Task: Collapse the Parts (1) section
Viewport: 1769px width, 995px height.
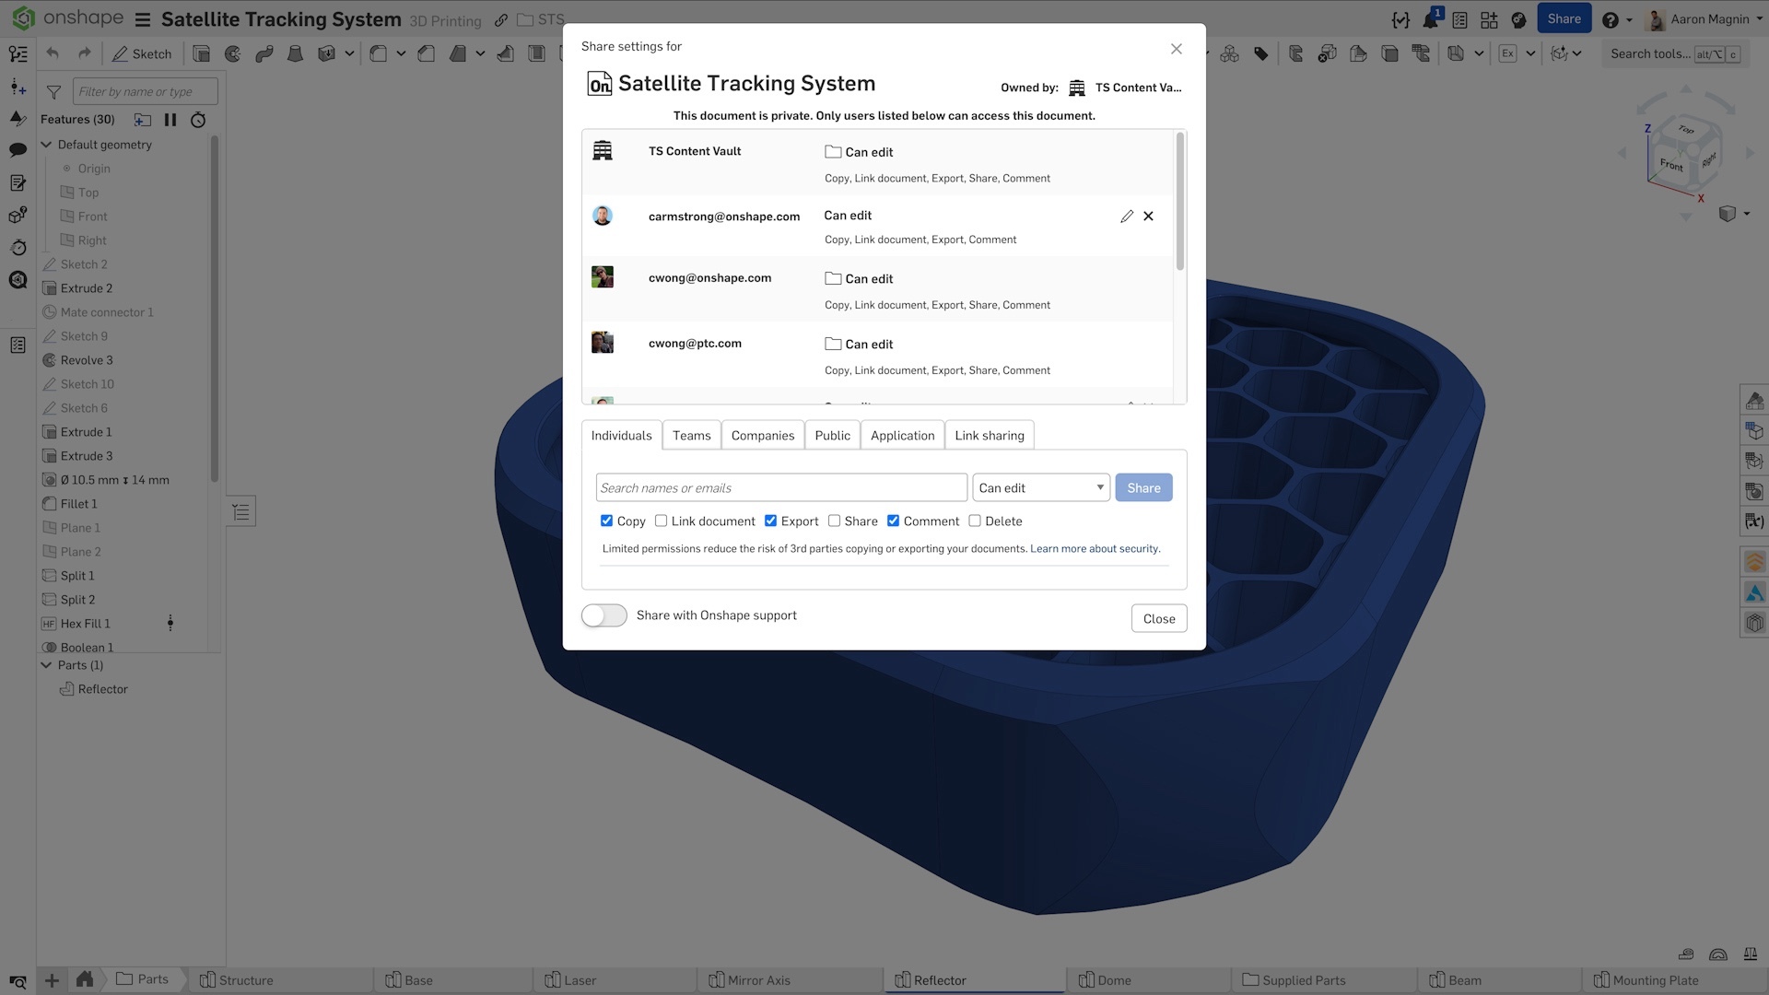Action: point(46,665)
